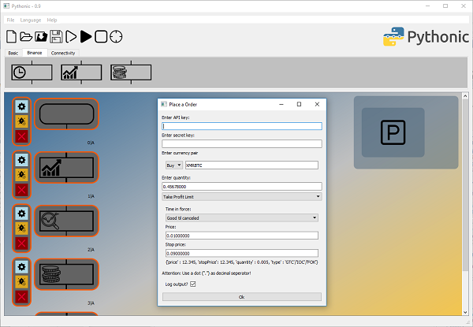Click the outlined play debug icon

tap(71, 36)
